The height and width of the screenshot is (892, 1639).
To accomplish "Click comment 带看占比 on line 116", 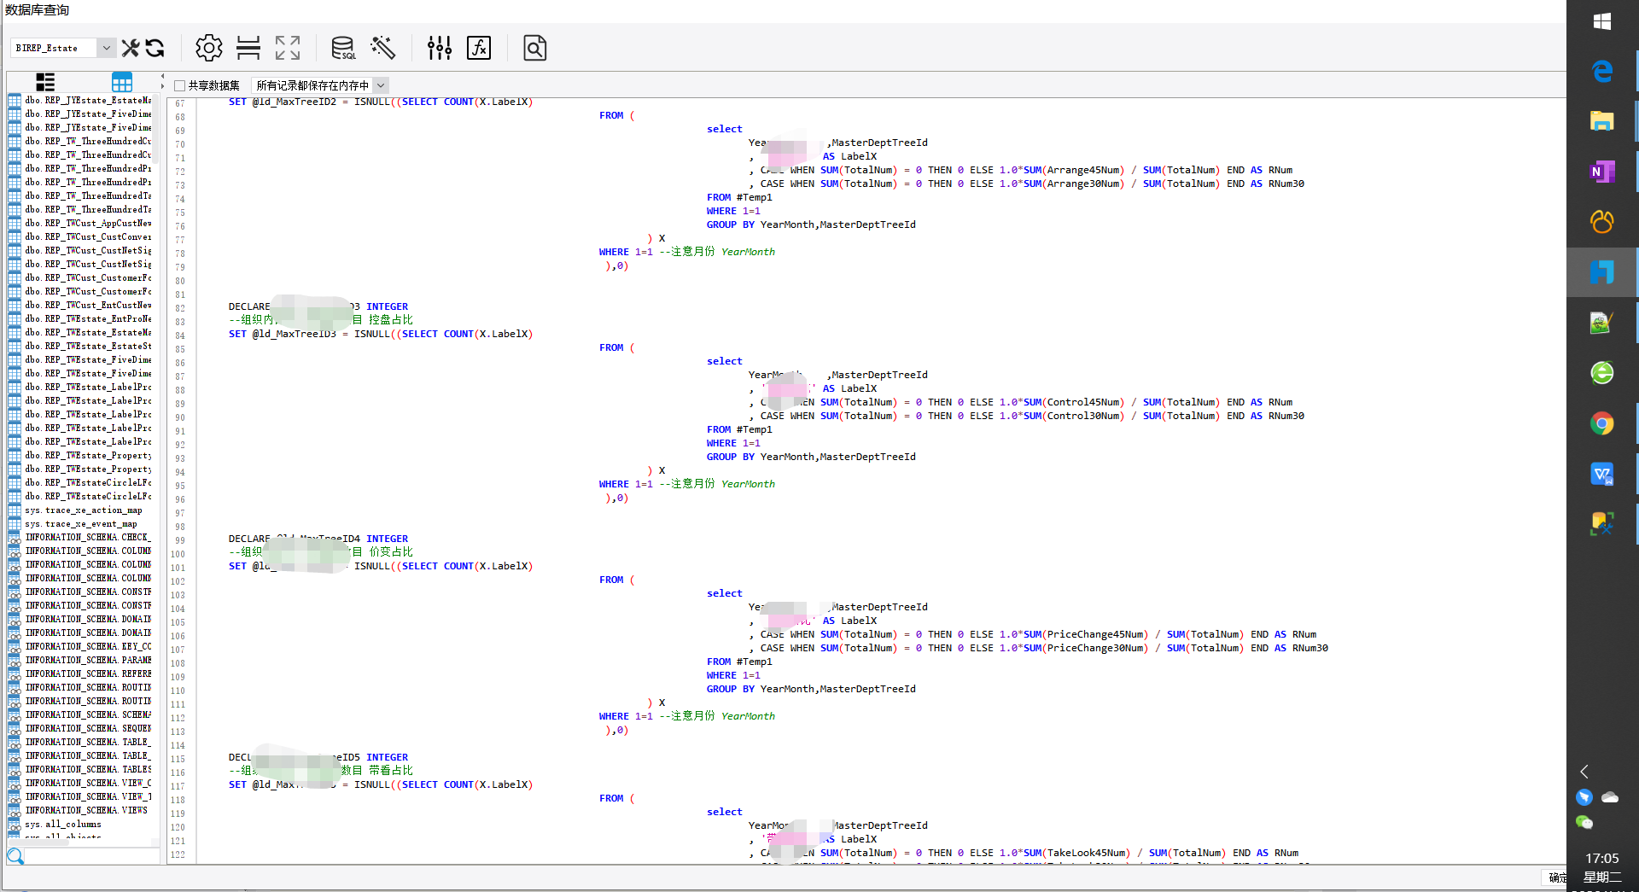I will [391, 771].
